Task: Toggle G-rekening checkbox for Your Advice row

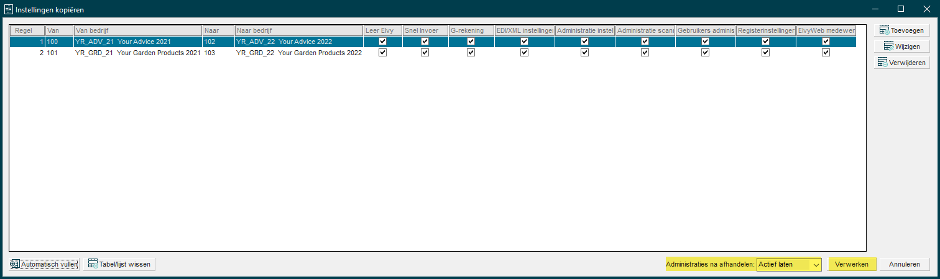Action: 471,42
